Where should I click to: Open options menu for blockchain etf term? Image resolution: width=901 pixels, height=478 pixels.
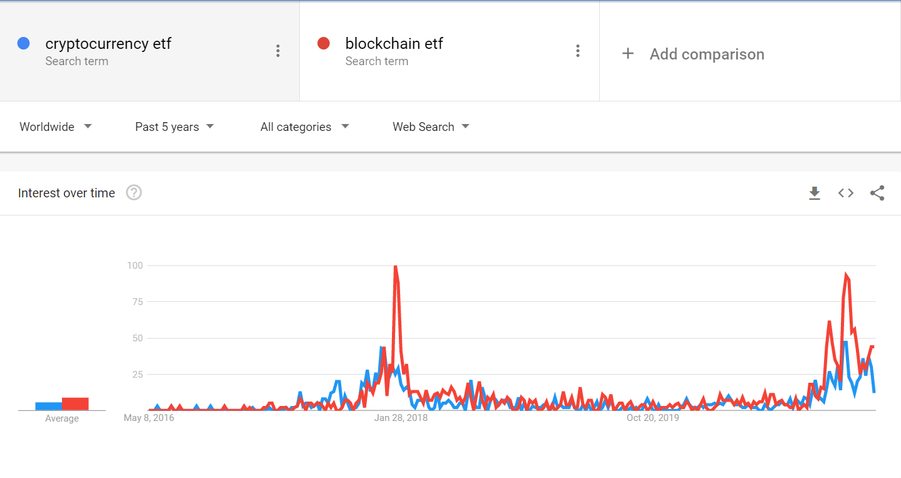[x=578, y=51]
